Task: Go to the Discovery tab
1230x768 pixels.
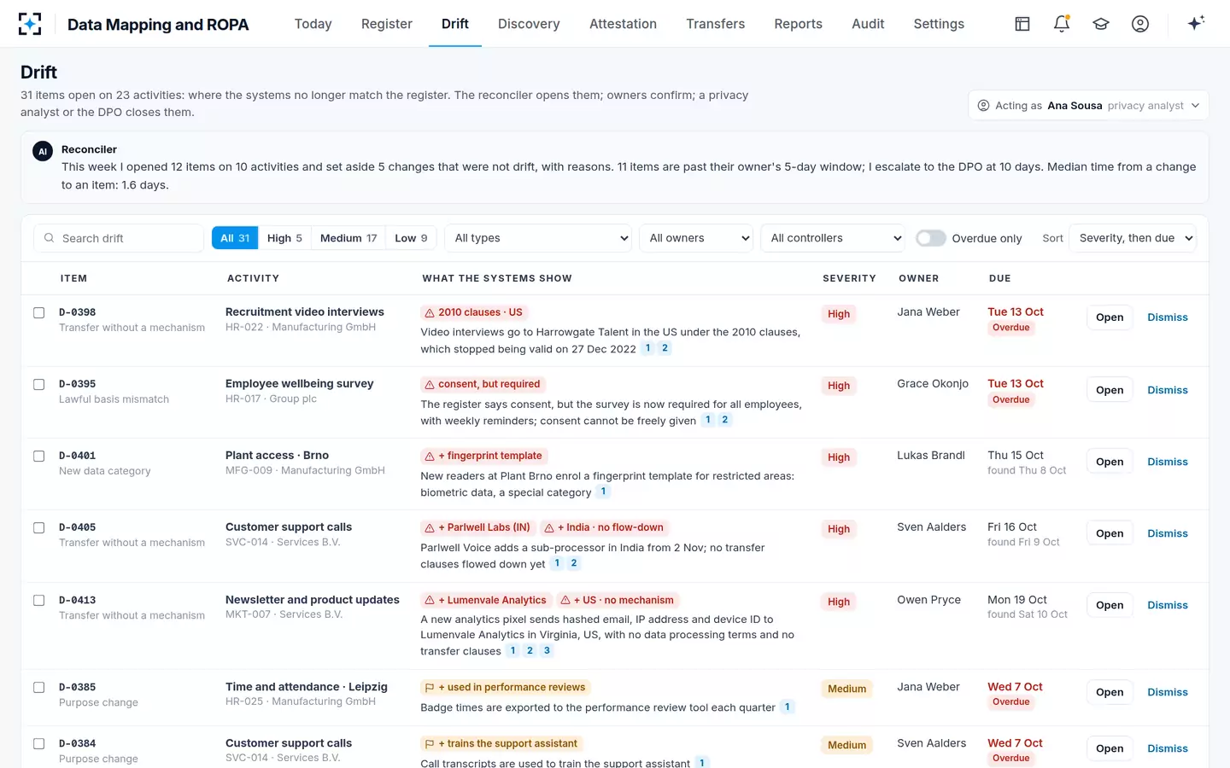Action: (529, 24)
